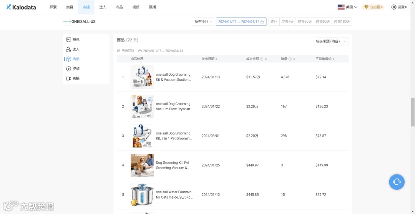415x214 pixels.
Task: Open the 达人 navigation tab
Action: [x=103, y=7]
